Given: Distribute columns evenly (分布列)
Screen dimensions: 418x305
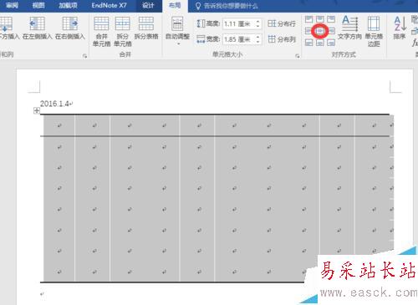Looking at the screenshot, I should coord(282,39).
